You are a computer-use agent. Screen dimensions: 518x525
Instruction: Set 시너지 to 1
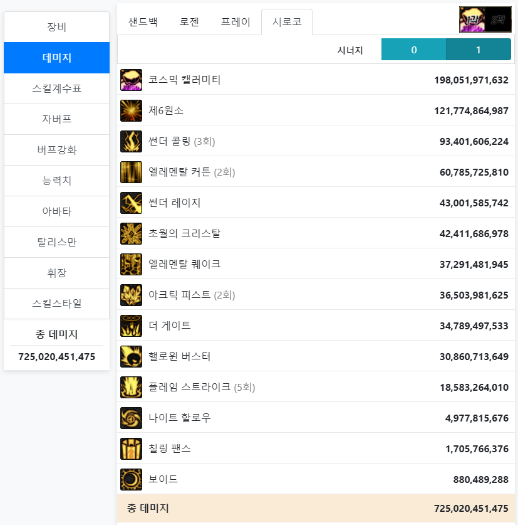coord(479,50)
